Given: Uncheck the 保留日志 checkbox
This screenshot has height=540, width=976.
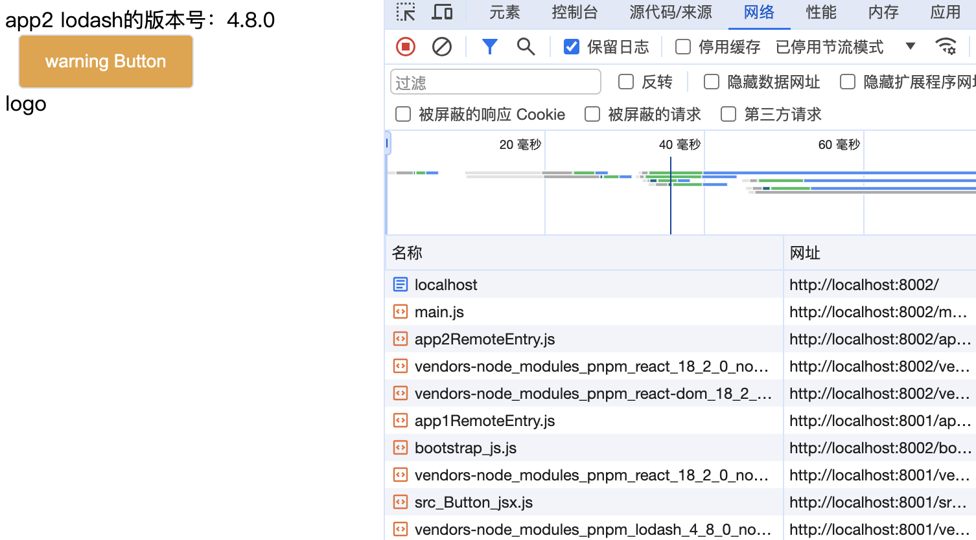Looking at the screenshot, I should pyautogui.click(x=572, y=47).
